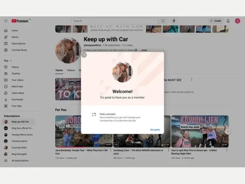Focus the Search input field
The image size is (245, 184).
pyautogui.click(x=115, y=21)
